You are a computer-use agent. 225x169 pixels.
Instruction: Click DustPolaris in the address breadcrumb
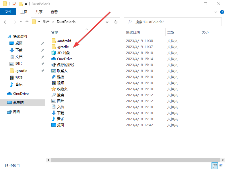[66, 22]
